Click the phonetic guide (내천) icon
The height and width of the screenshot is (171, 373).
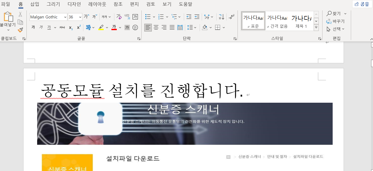tap(127, 17)
